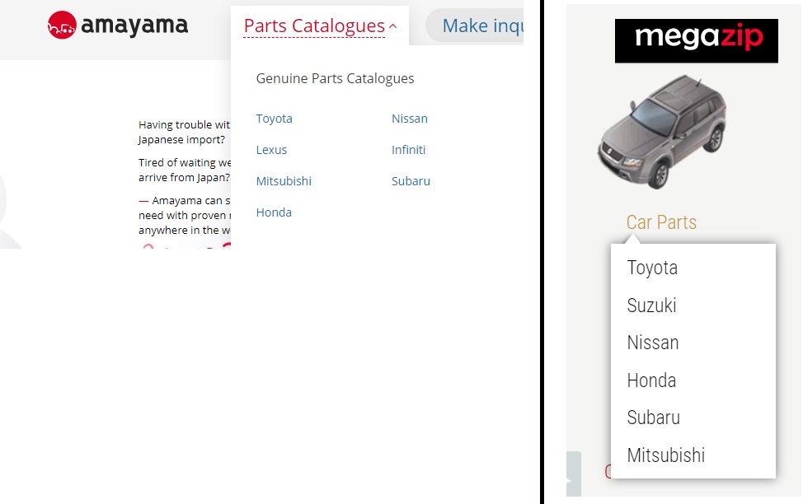Collapse the Parts Catalogues dropdown

[x=314, y=26]
